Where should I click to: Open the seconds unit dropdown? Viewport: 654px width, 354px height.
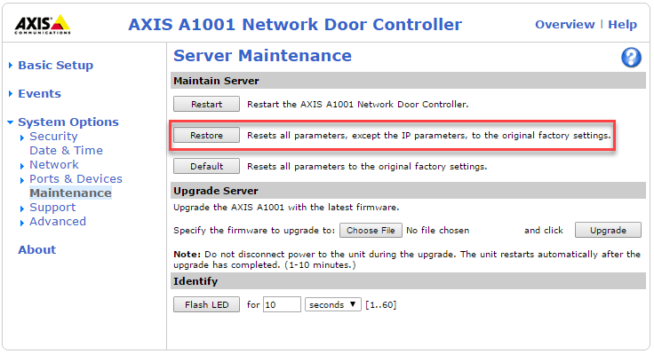coord(333,304)
